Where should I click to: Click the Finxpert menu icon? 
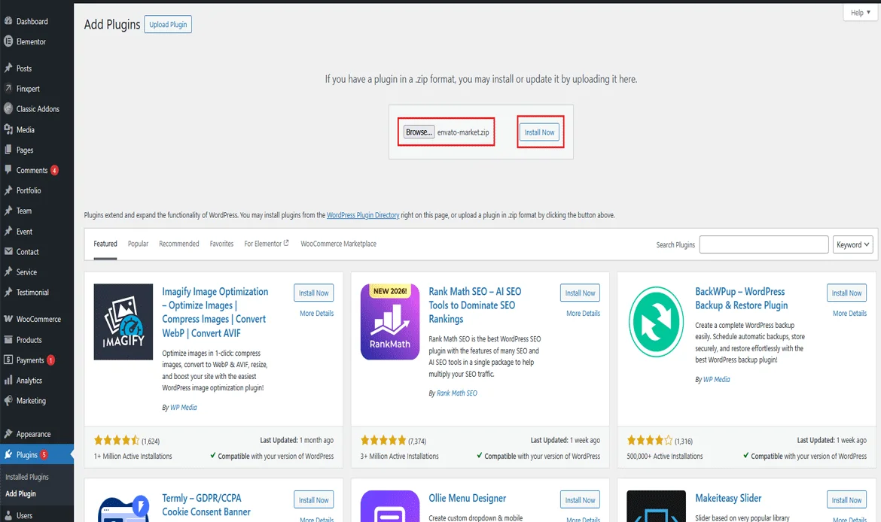[8, 88]
